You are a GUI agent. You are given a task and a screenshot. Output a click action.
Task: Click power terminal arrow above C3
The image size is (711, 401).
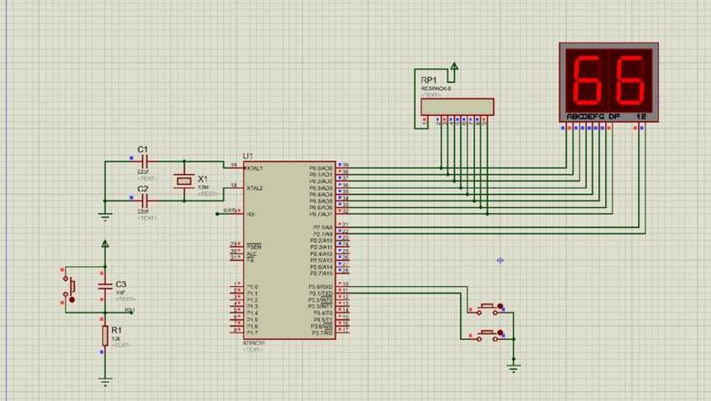pos(105,244)
